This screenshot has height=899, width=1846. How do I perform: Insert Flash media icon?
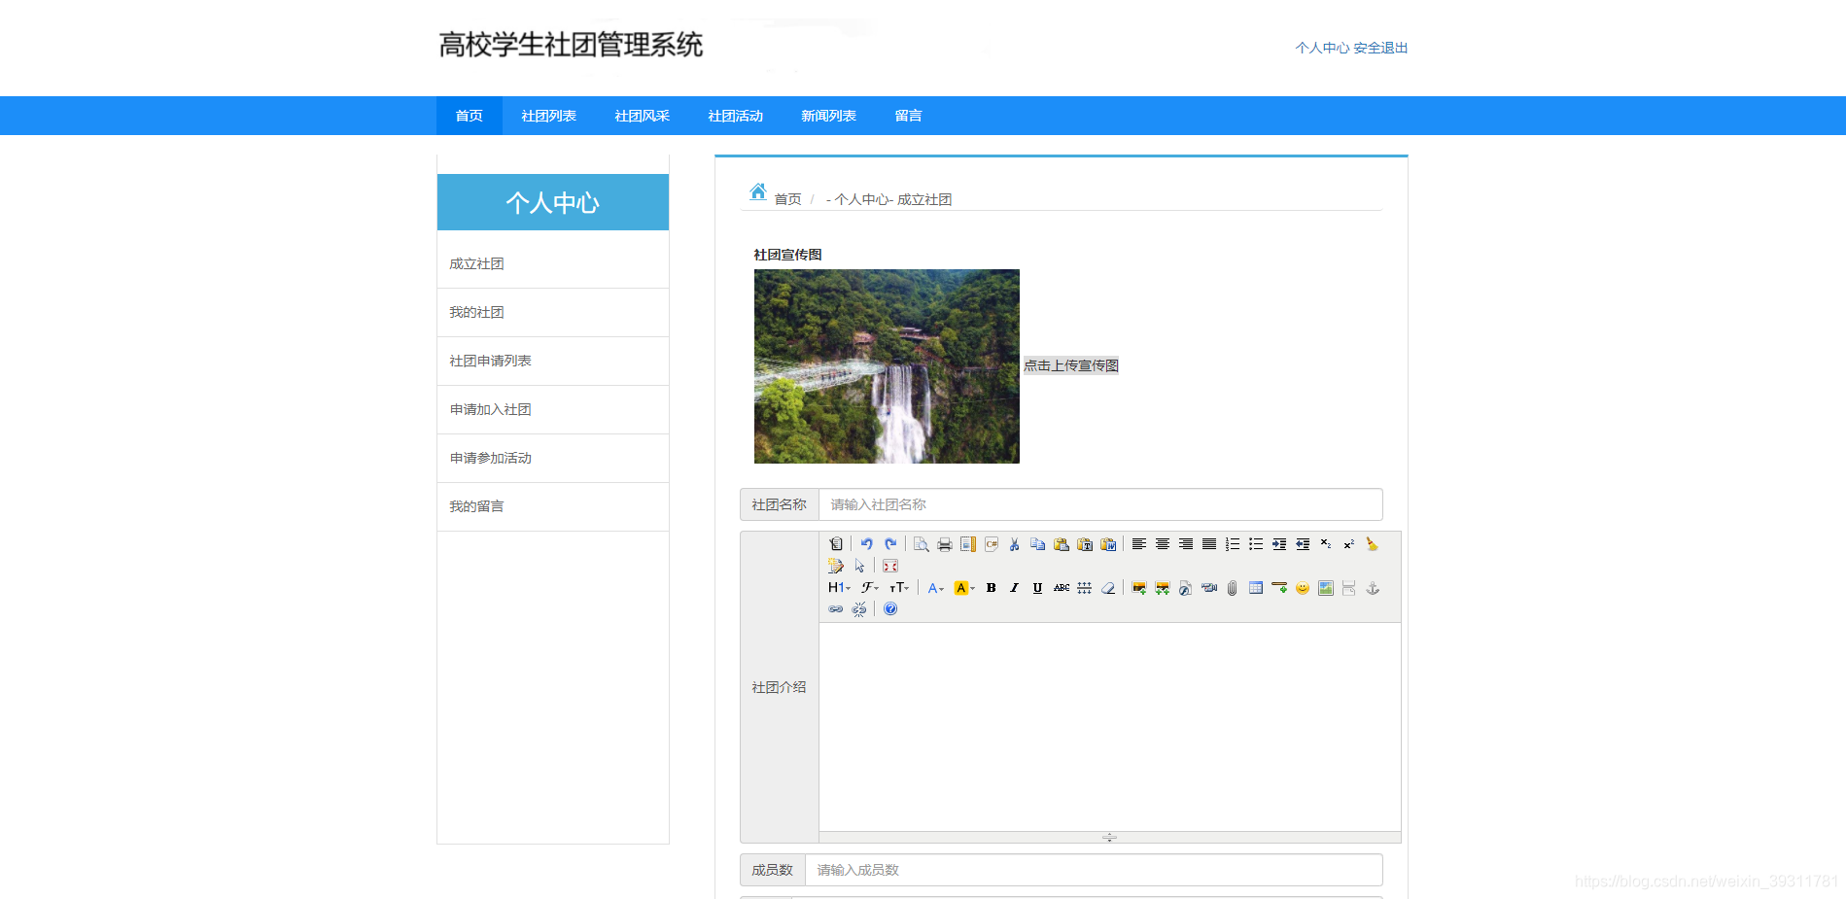pyautogui.click(x=1186, y=588)
